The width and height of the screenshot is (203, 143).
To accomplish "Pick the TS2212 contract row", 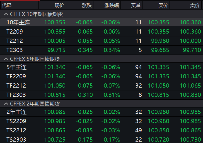I will pos(16,130).
